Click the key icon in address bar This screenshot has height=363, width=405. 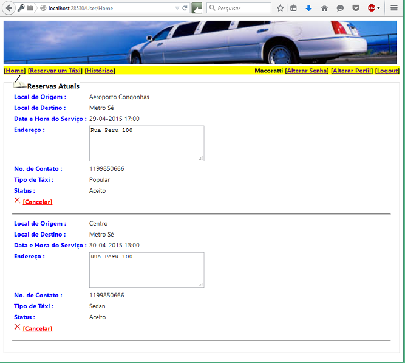(x=21, y=8)
